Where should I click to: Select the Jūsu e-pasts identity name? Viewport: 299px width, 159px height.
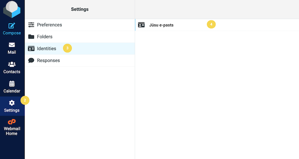pyautogui.click(x=161, y=25)
